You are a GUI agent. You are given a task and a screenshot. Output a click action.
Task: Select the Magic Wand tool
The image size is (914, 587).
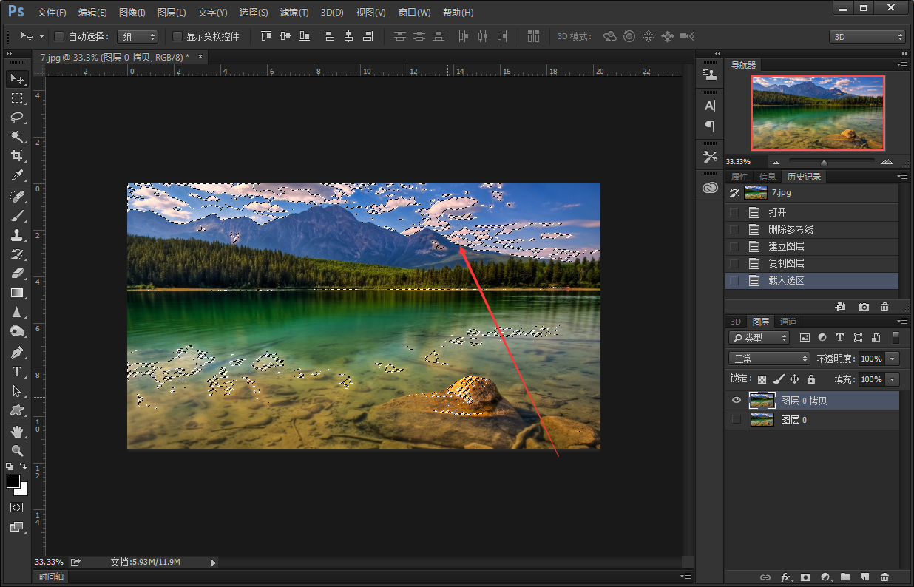point(16,136)
